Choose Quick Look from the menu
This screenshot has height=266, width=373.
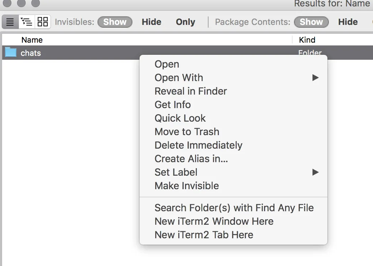180,118
